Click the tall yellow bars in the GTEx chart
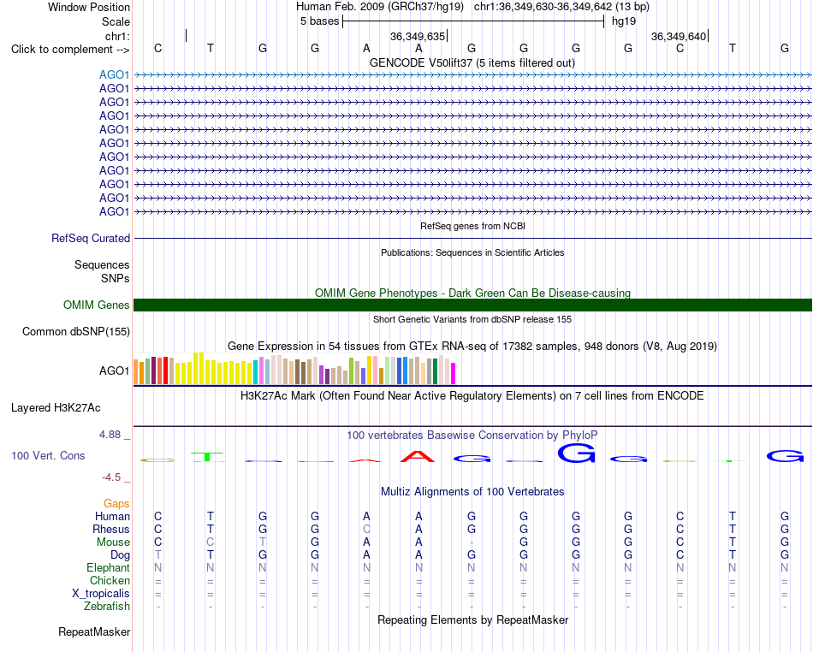 (x=199, y=369)
